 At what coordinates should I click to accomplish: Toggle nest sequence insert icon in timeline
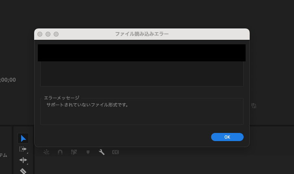pyautogui.click(x=46, y=152)
